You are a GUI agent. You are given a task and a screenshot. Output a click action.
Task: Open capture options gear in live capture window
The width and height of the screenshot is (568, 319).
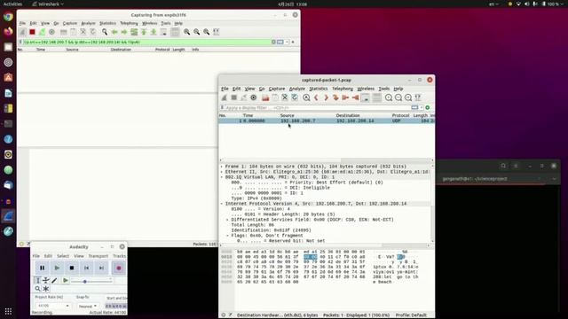51,32
